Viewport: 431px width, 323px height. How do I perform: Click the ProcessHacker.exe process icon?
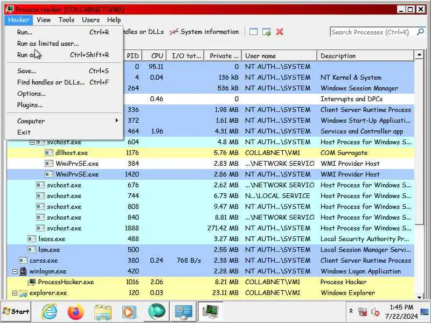click(x=32, y=282)
